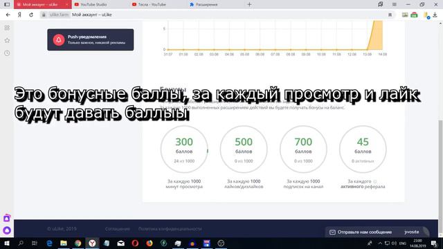Switch ENG input language indicator
This screenshot has height=249, width=443.
pyautogui.click(x=403, y=243)
